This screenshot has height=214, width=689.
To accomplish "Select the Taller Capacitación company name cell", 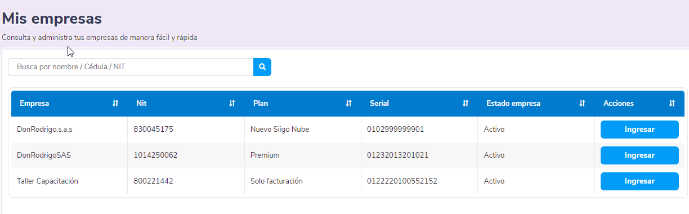I will pos(69,181).
